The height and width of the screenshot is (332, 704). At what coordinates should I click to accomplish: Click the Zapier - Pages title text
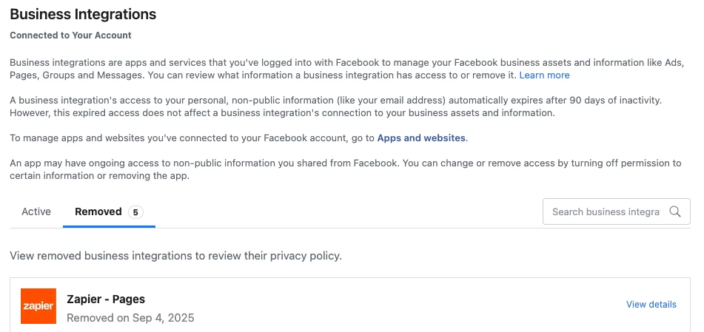[x=106, y=299]
